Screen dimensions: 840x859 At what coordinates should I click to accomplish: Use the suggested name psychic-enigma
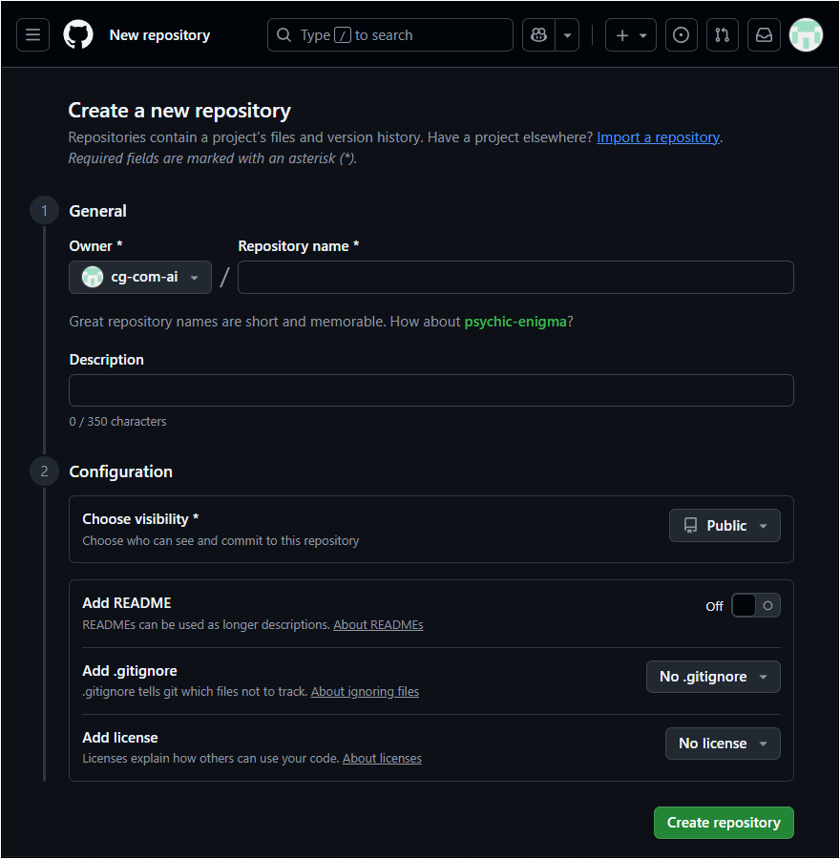point(515,322)
